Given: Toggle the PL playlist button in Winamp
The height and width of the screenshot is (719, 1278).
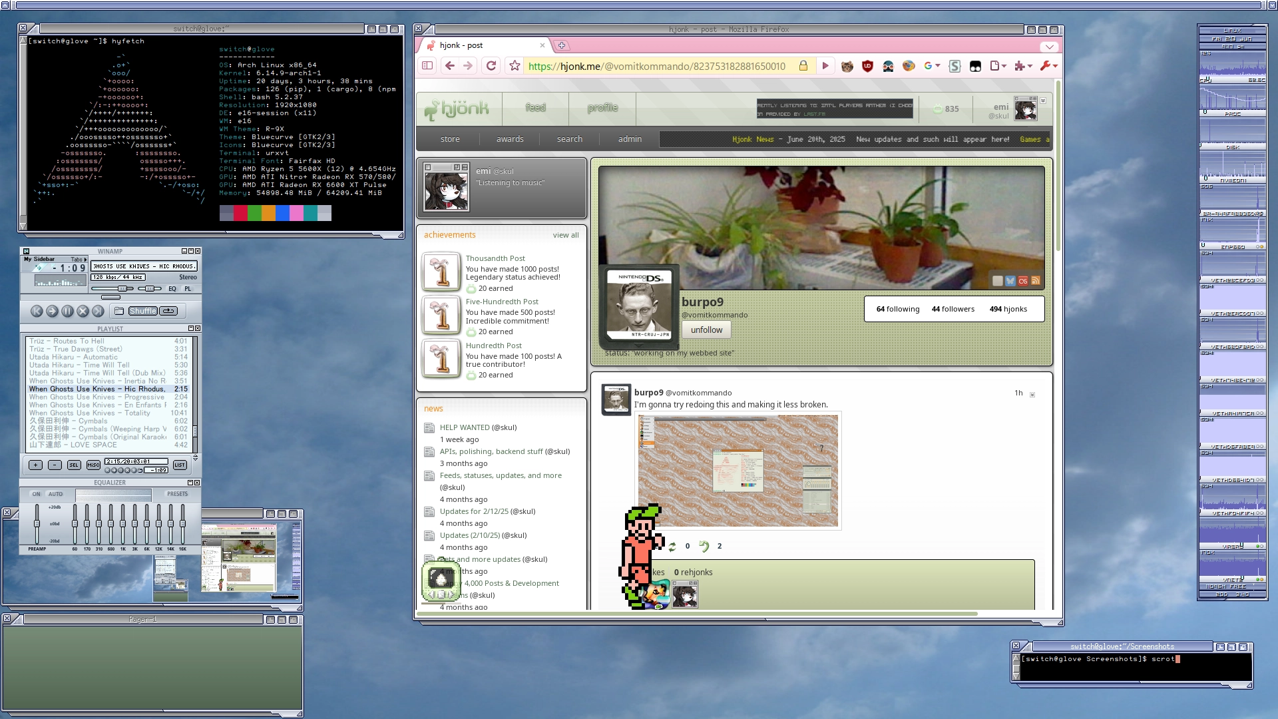Looking at the screenshot, I should click(188, 289).
